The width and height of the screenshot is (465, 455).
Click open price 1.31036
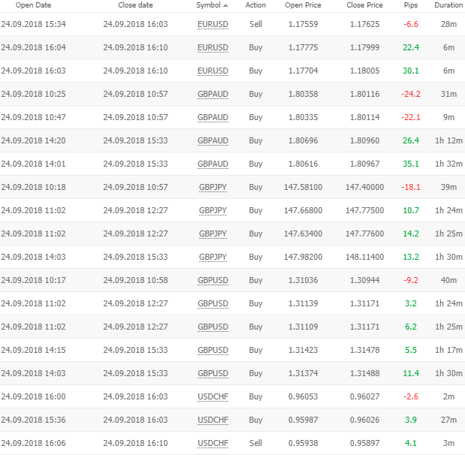[x=303, y=280]
